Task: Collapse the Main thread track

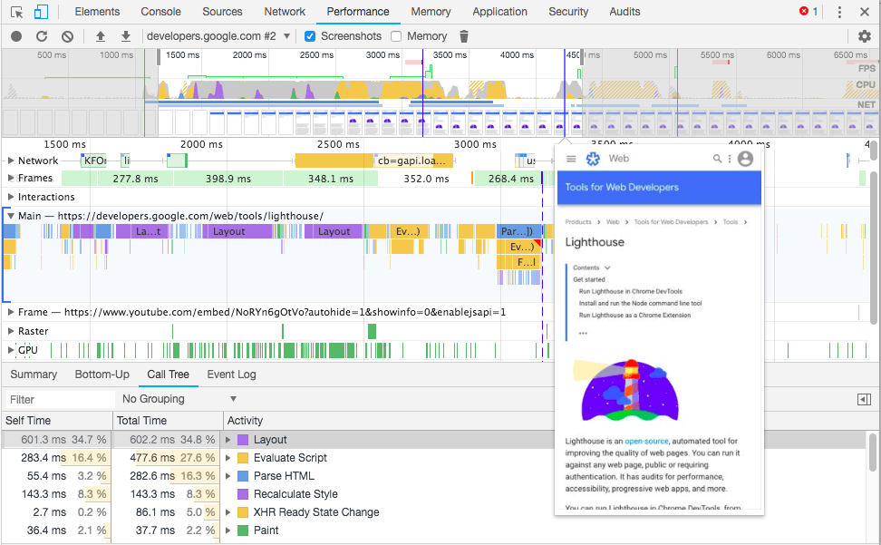Action: point(11,216)
